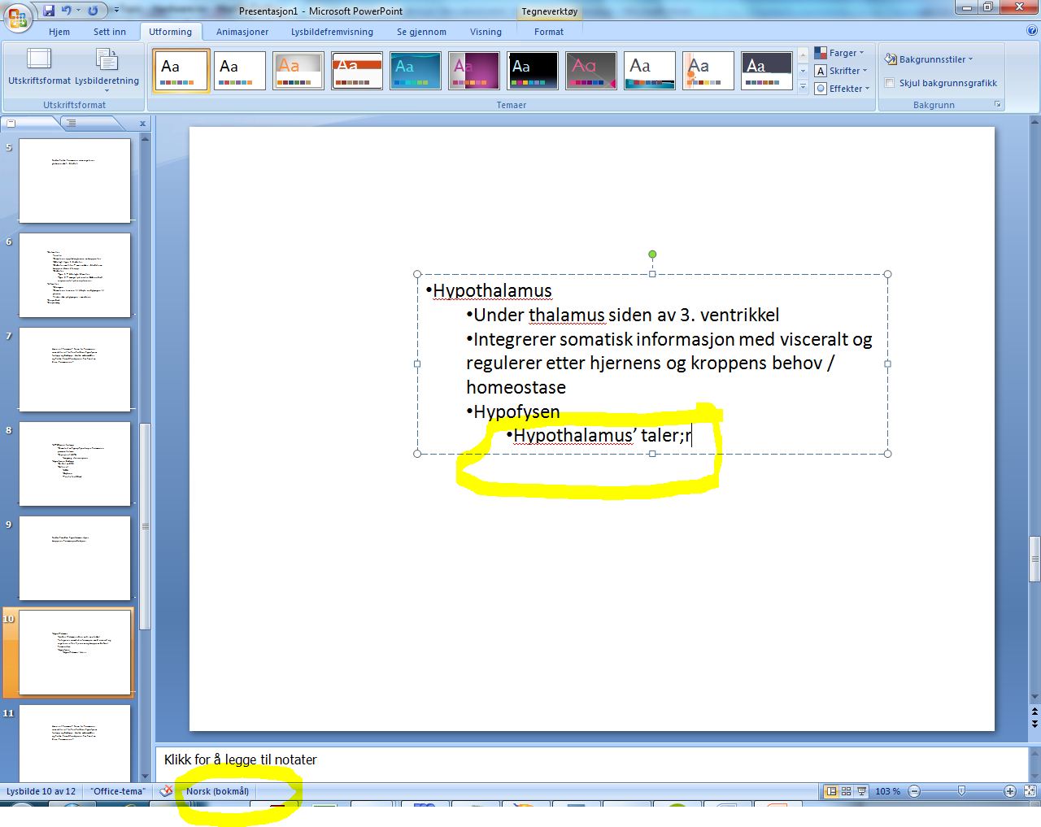Open the Skrifter theme fonts dropdown
Screen dimensions: 1041x827
(x=842, y=71)
